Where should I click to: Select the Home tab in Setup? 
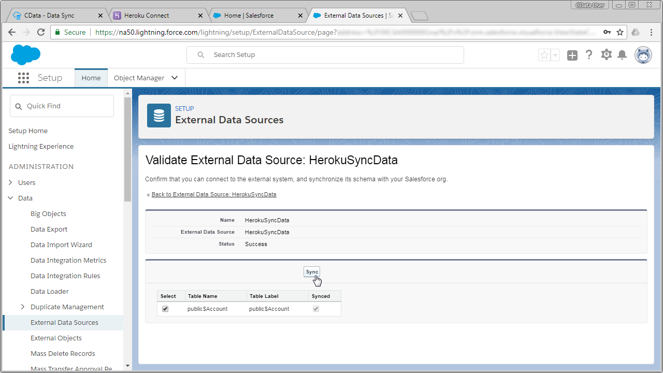[91, 78]
